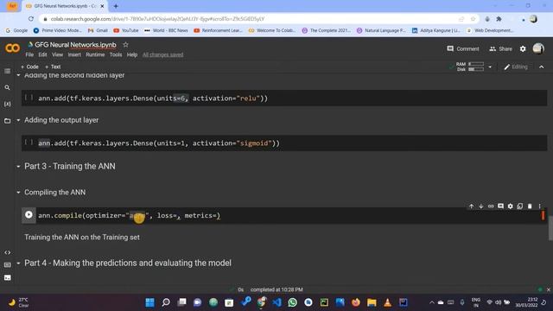
Task: Open File Explorer from the taskbar
Action: [x=372, y=302]
